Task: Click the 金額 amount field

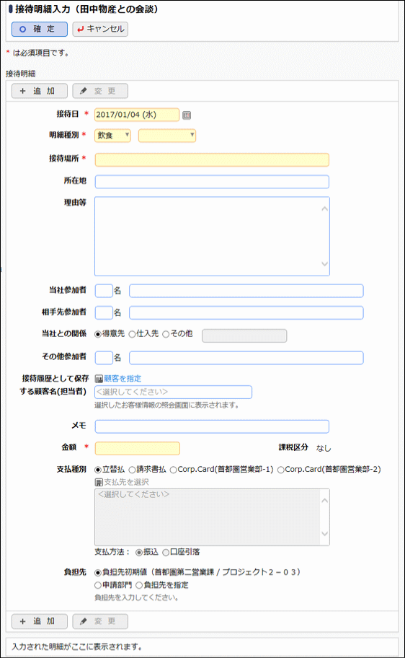Action: 138,448
